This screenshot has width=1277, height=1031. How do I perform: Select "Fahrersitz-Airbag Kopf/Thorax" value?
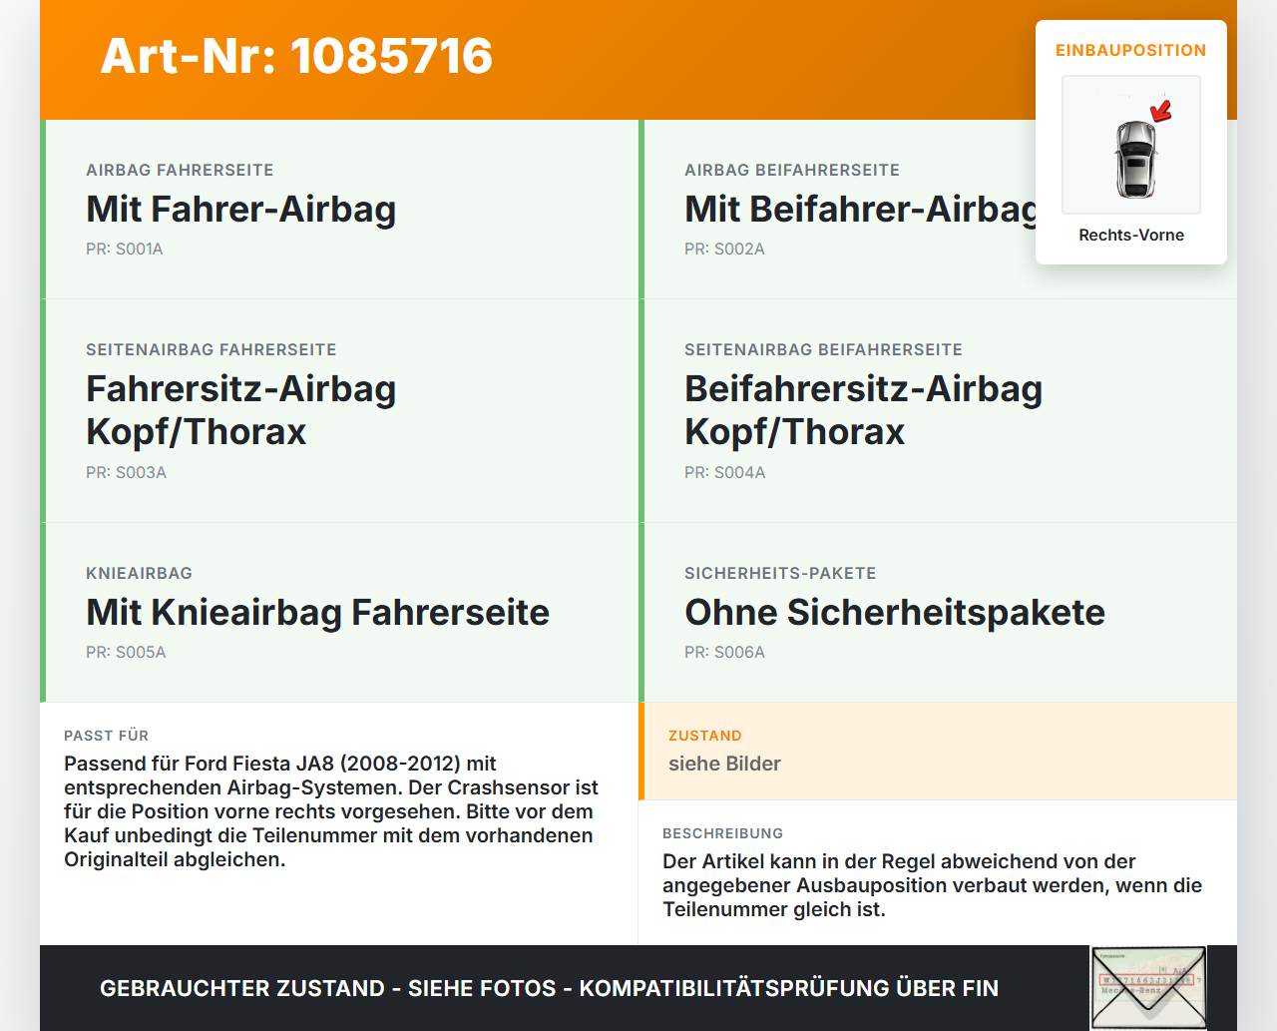click(x=241, y=410)
